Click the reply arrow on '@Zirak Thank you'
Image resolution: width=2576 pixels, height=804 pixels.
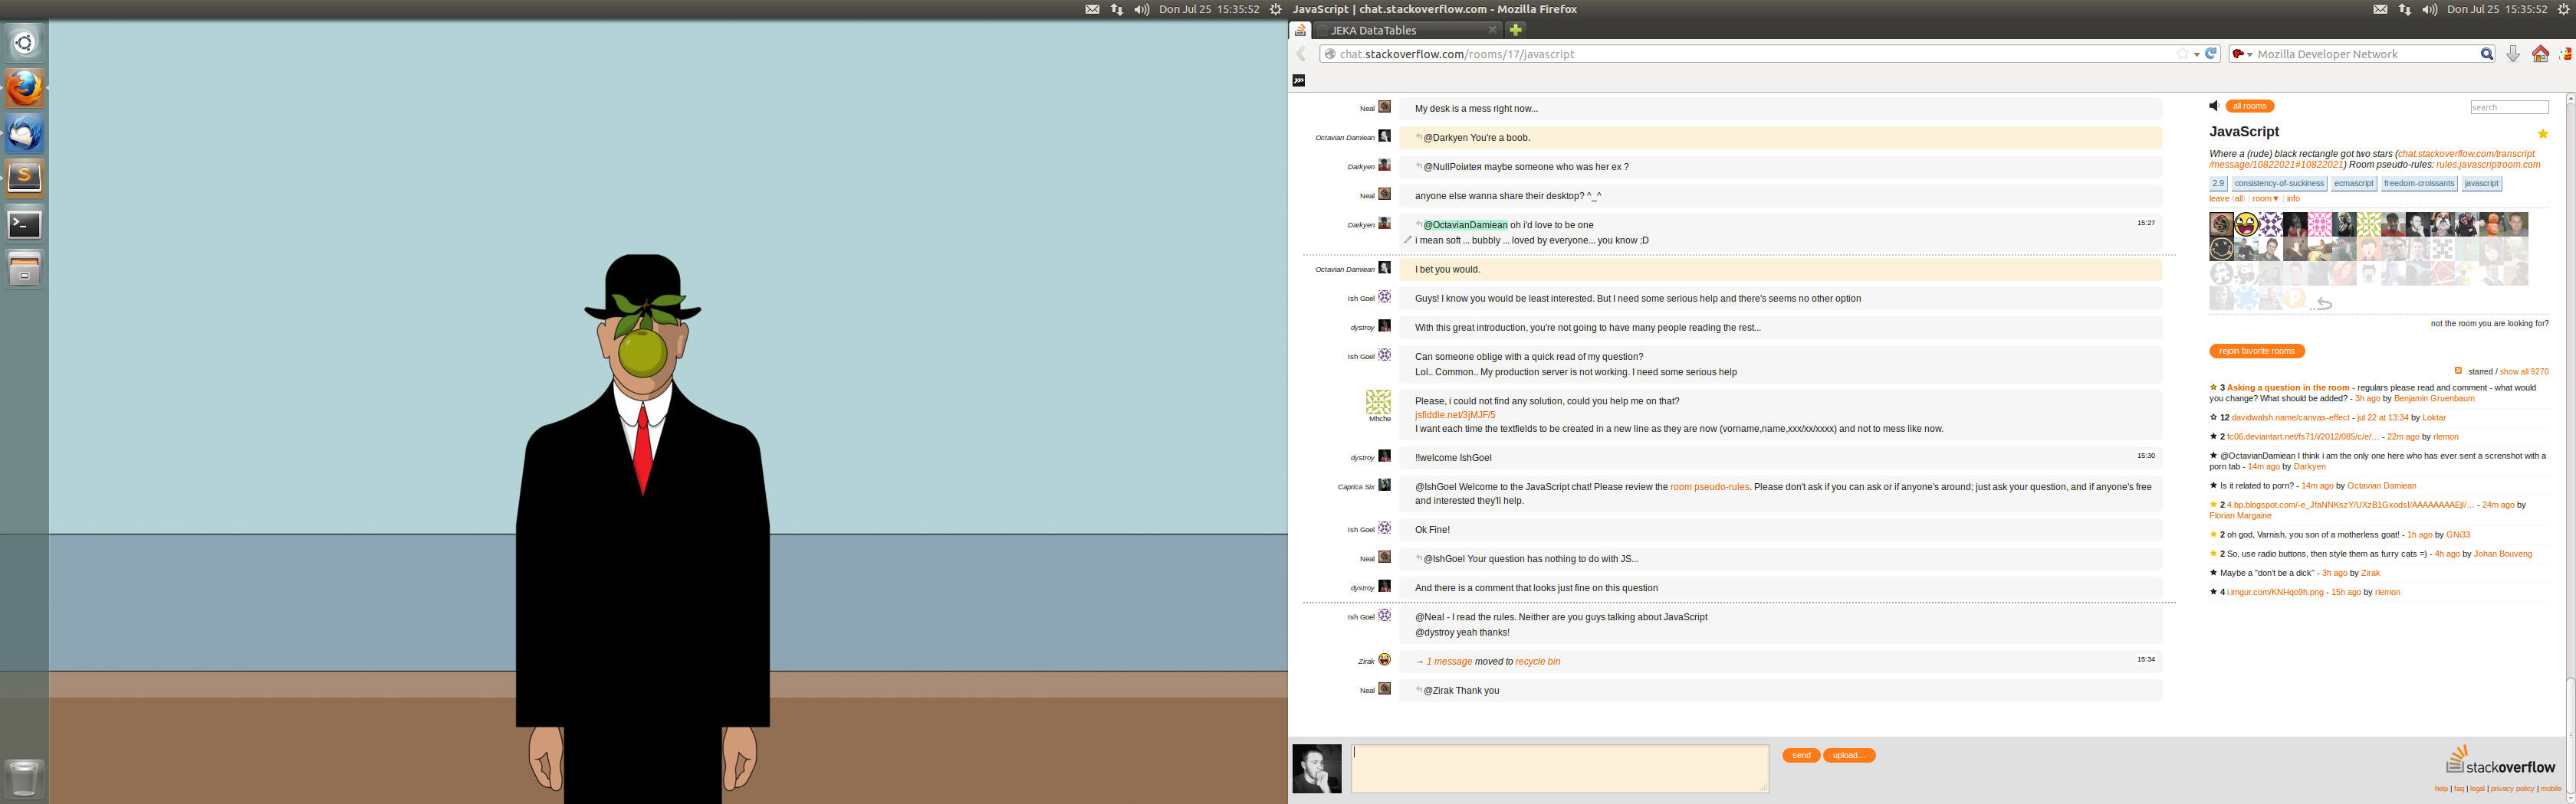pyautogui.click(x=1419, y=689)
